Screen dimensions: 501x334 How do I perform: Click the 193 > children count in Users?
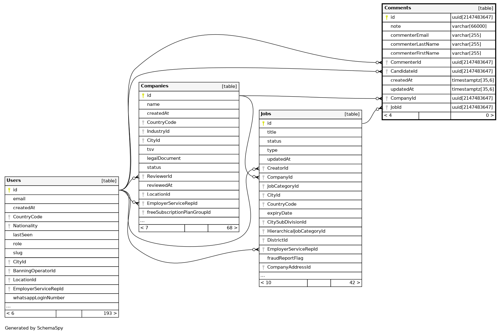pyautogui.click(x=110, y=313)
